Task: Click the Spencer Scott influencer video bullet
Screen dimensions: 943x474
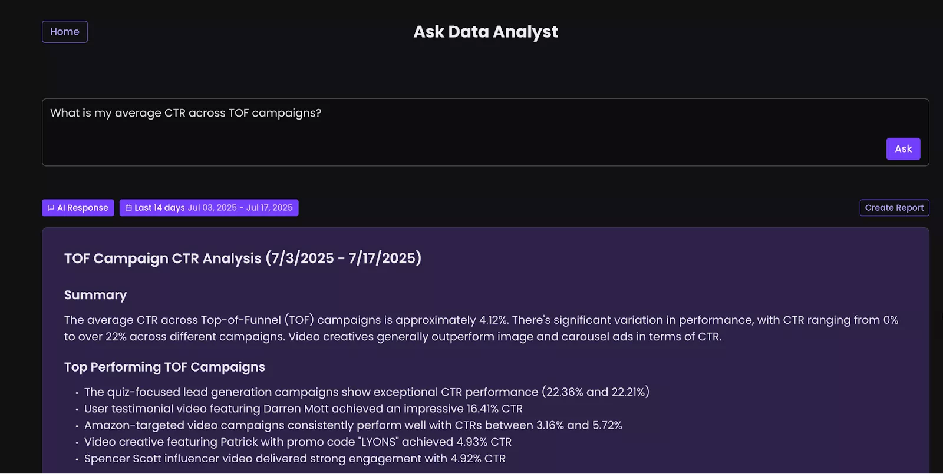Action: [x=295, y=458]
